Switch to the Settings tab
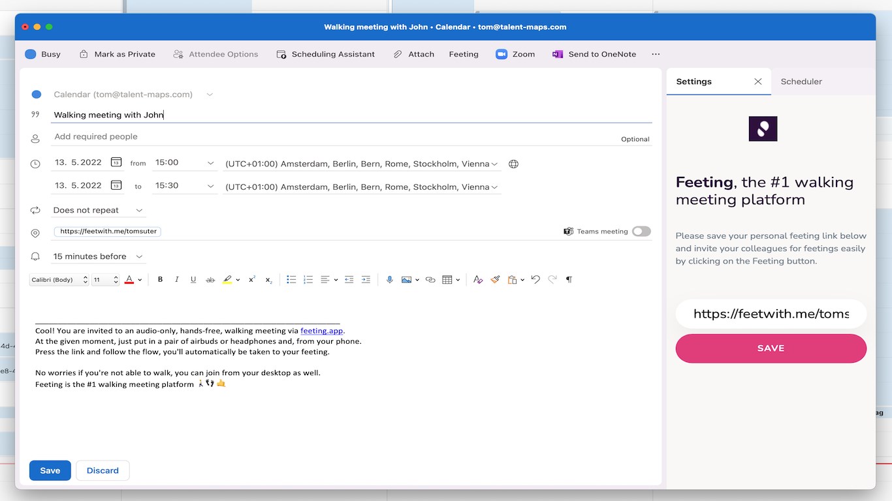This screenshot has width=892, height=501. (694, 82)
